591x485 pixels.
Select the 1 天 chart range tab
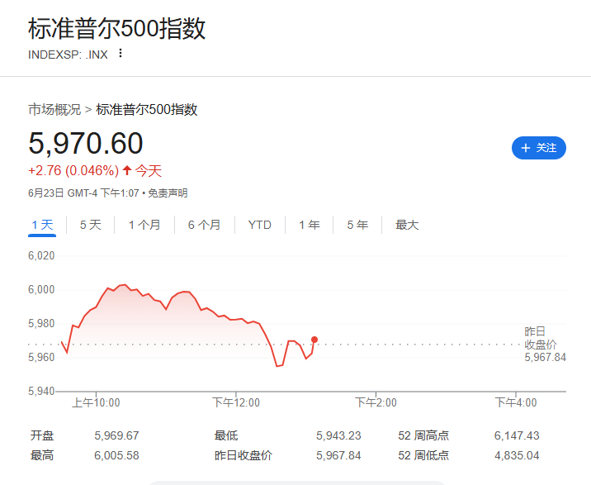pos(42,225)
